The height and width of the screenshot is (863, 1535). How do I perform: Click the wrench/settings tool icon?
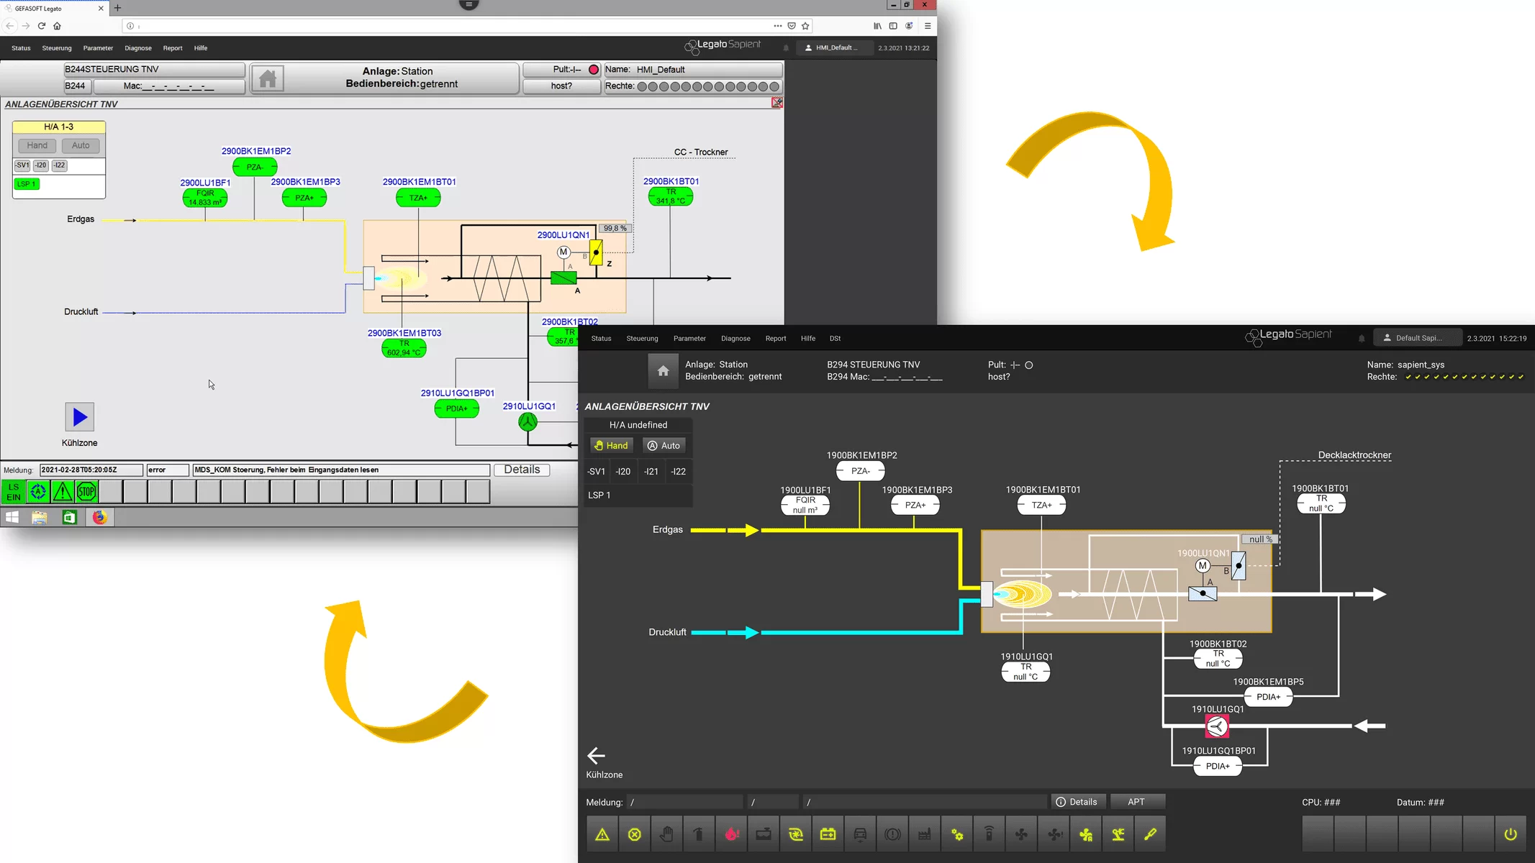click(1150, 834)
